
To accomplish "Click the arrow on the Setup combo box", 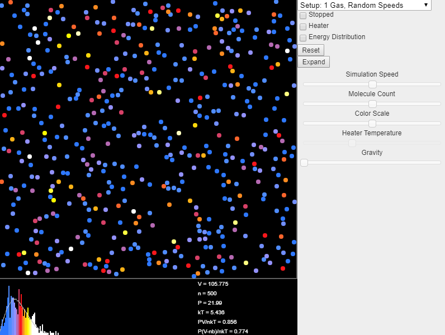I will pyautogui.click(x=426, y=5).
